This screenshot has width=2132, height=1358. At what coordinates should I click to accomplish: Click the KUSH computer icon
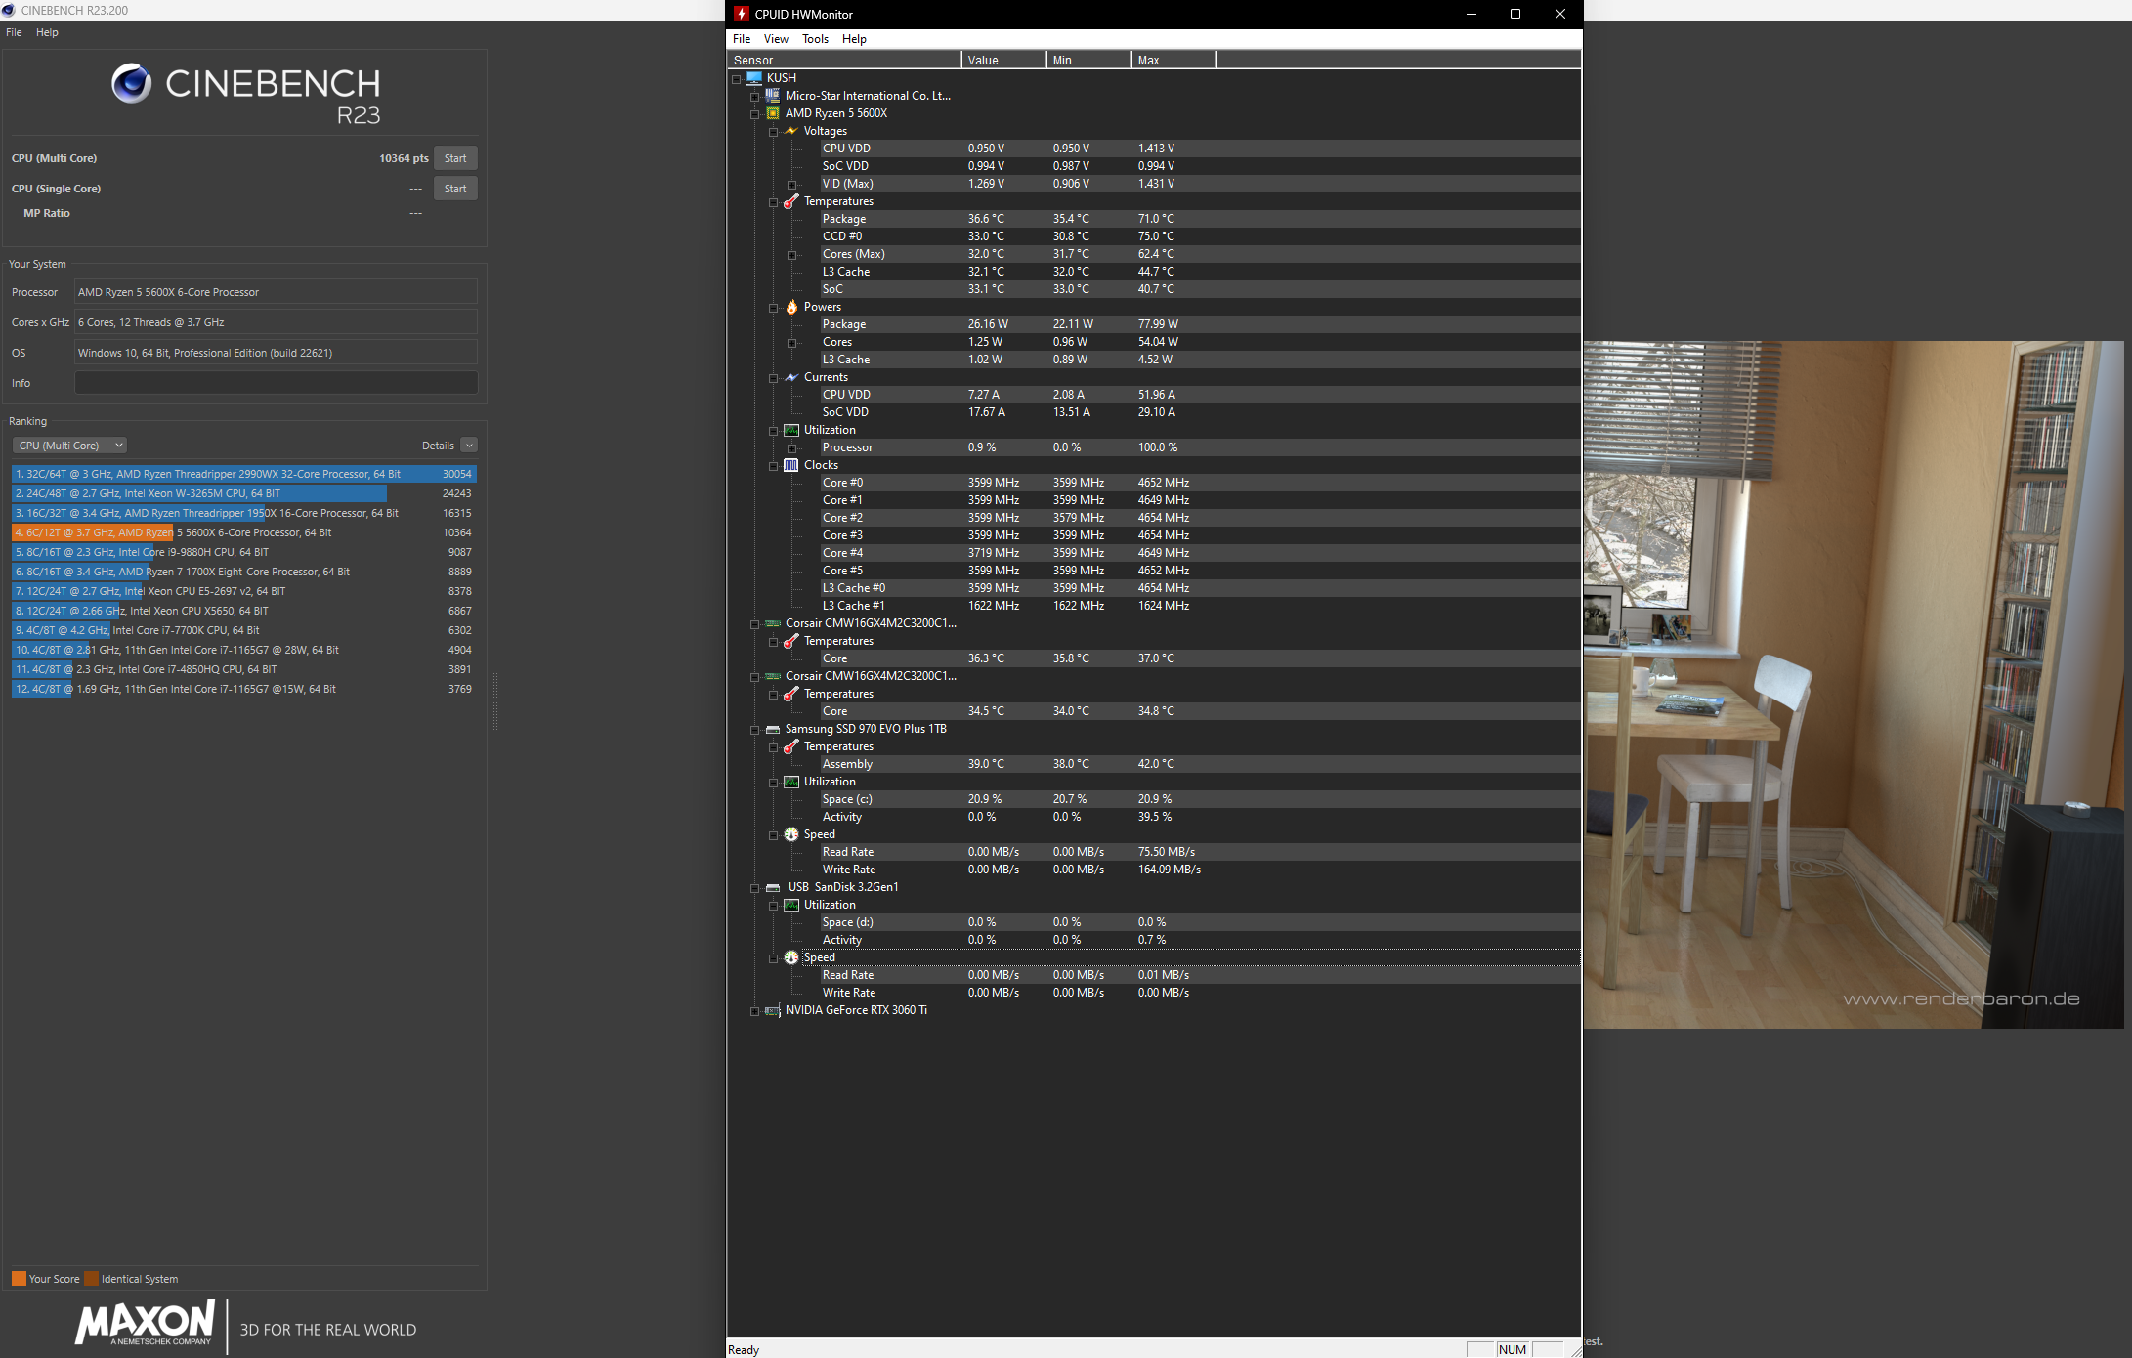pyautogui.click(x=754, y=78)
